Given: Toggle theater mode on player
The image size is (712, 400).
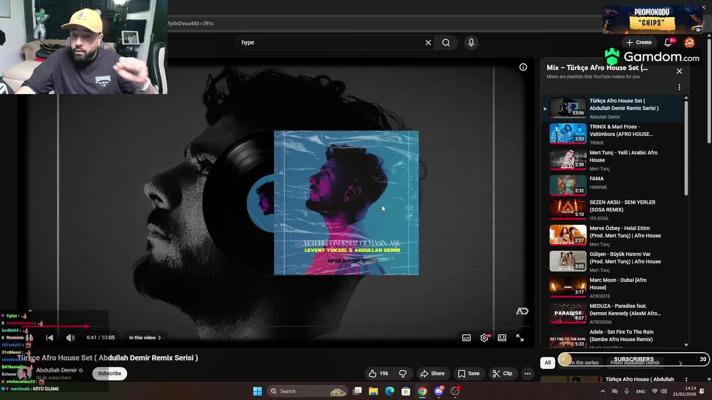Looking at the screenshot, I should 502,337.
